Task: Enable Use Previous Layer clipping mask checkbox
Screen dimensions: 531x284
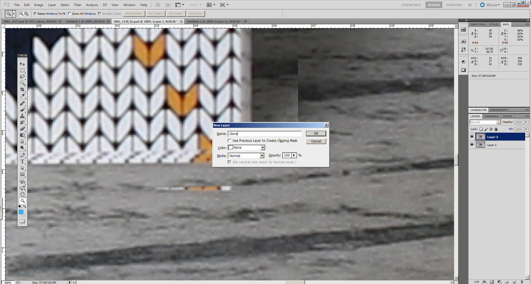Action: click(x=229, y=141)
